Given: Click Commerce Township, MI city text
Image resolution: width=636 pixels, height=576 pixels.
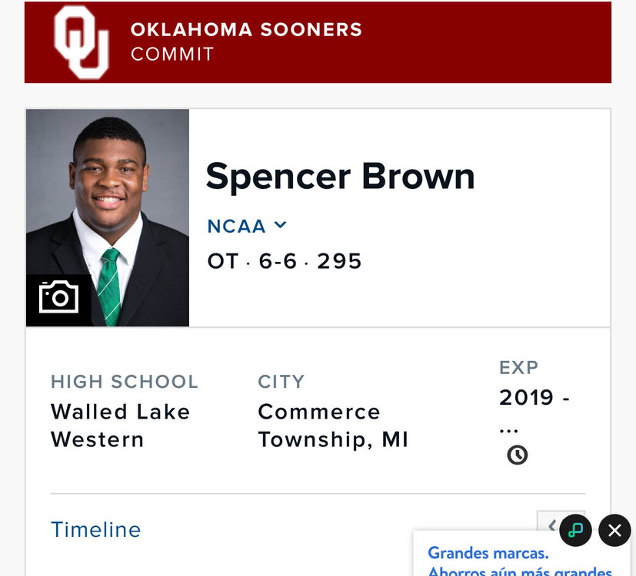Looking at the screenshot, I should (x=332, y=425).
